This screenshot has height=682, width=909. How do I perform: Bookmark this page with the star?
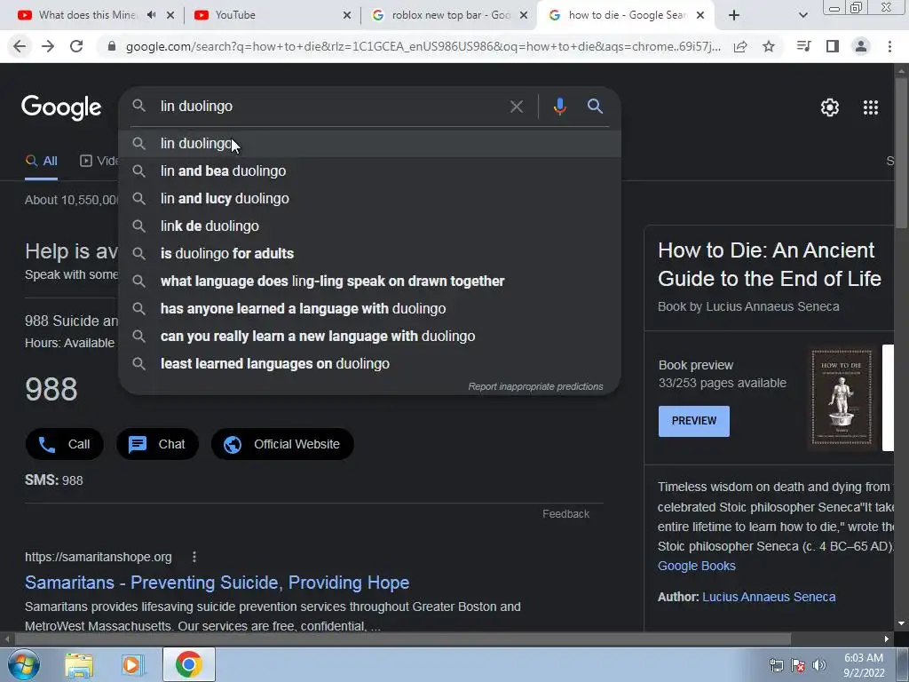(x=769, y=46)
